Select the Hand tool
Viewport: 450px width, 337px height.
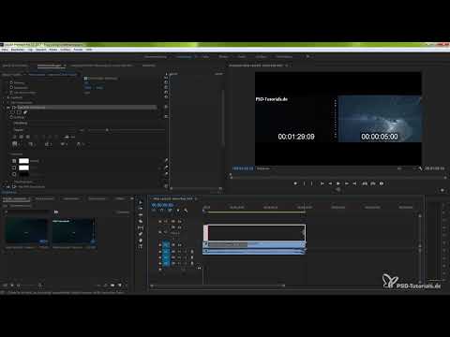click(x=141, y=241)
